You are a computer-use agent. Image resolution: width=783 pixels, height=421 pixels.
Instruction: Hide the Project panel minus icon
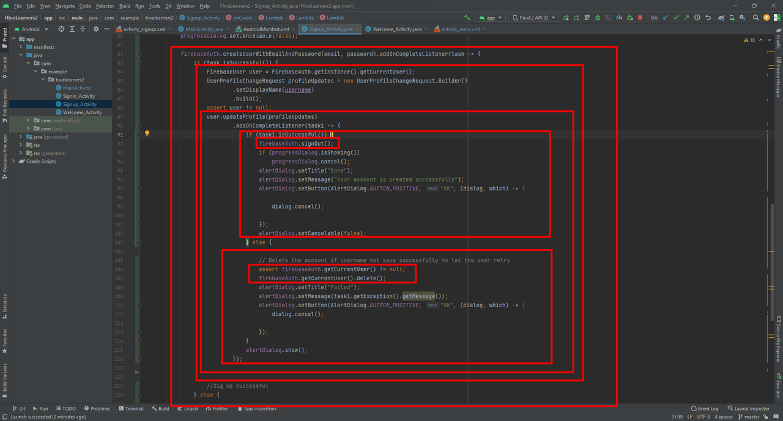click(106, 29)
